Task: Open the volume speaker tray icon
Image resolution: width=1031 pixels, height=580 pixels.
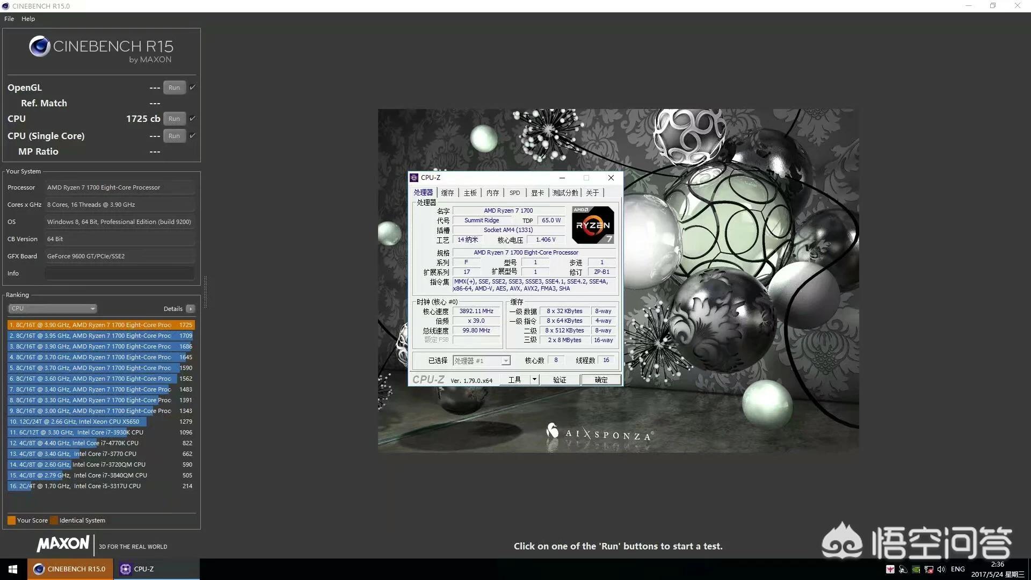Action: tap(941, 569)
